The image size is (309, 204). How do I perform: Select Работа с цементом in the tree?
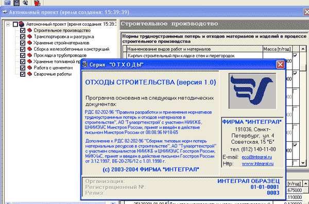53,68
